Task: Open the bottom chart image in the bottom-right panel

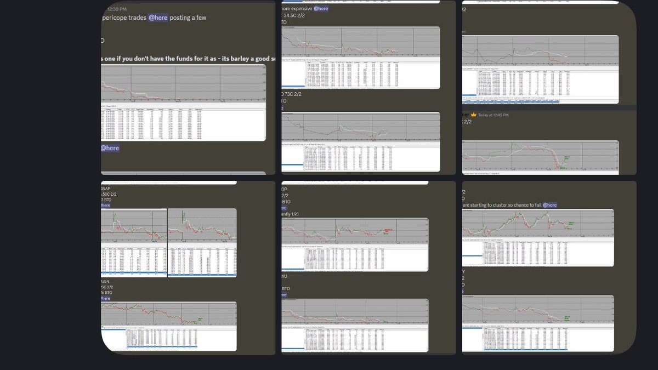Action: [538, 323]
